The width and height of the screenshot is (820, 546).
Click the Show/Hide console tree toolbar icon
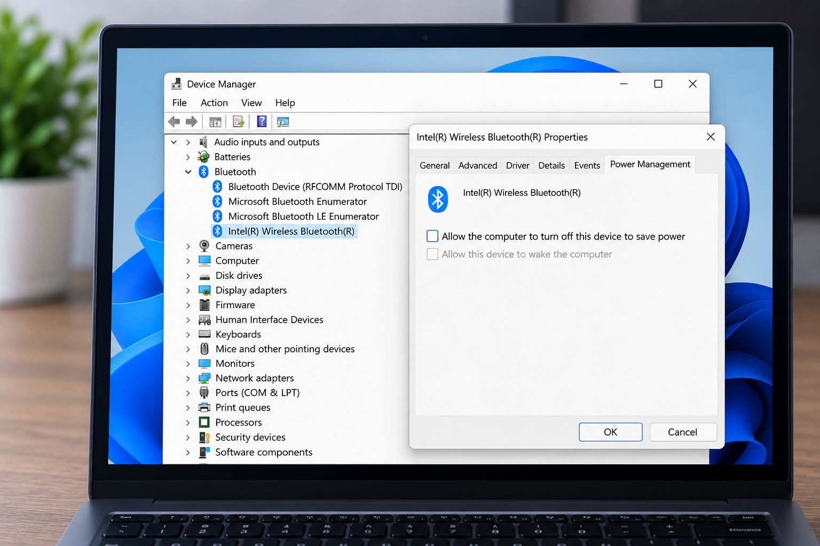[x=215, y=122]
